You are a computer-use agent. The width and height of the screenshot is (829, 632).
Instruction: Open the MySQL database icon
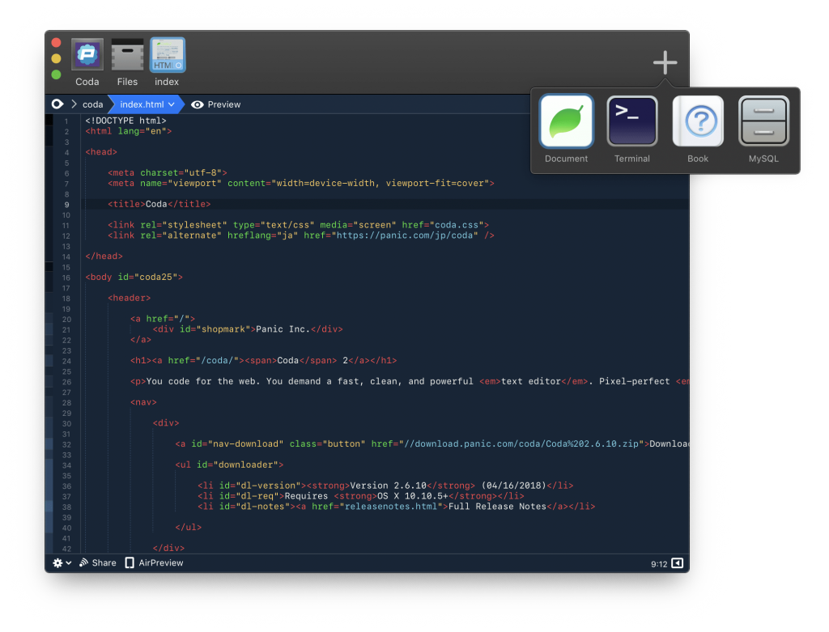763,121
